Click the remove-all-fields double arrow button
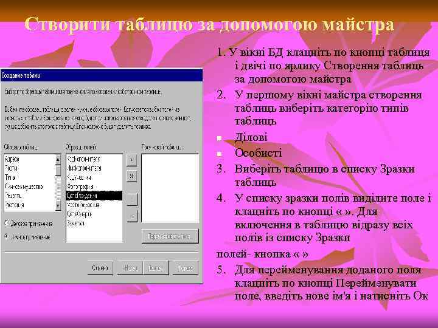Screen dimensions: 438x328 (x=132, y=216)
